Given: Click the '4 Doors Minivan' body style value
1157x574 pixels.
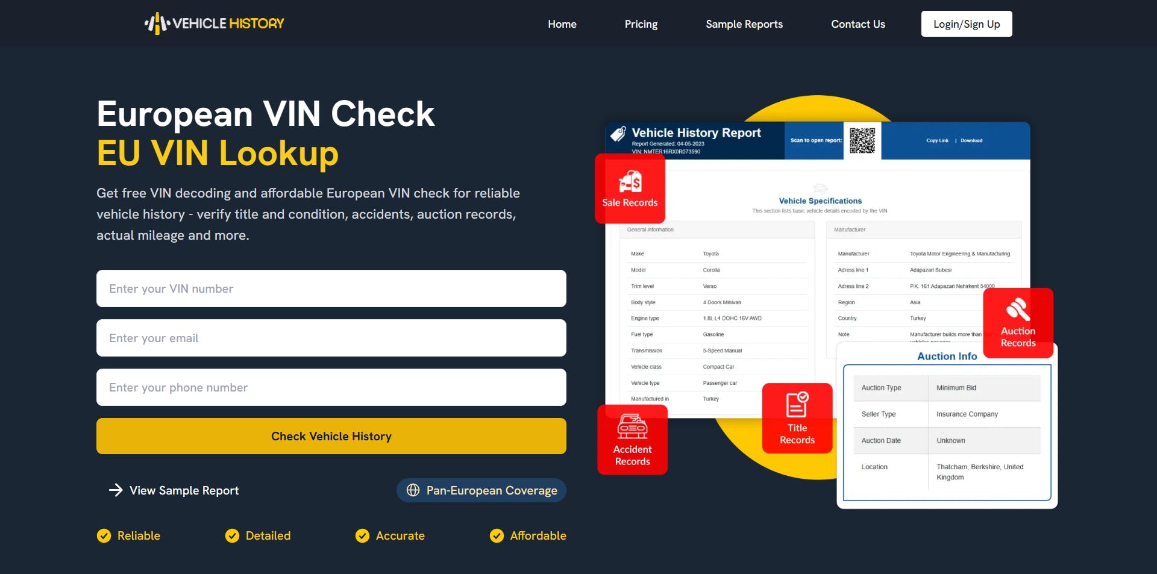Looking at the screenshot, I should 722,303.
